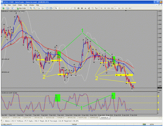Select the Text Label tool
The width and height of the screenshot is (163, 126).
coord(75,8)
